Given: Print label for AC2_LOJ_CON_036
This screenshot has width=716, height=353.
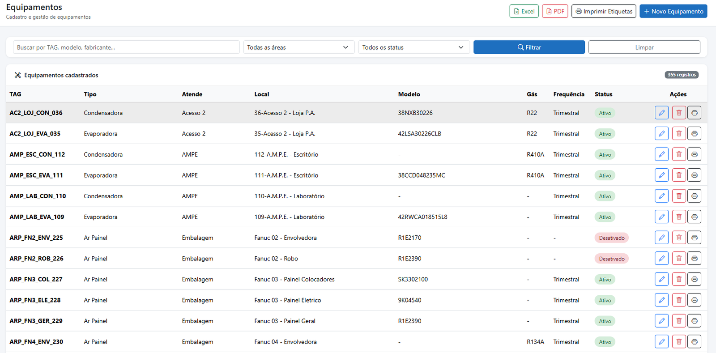Looking at the screenshot, I should [694, 113].
